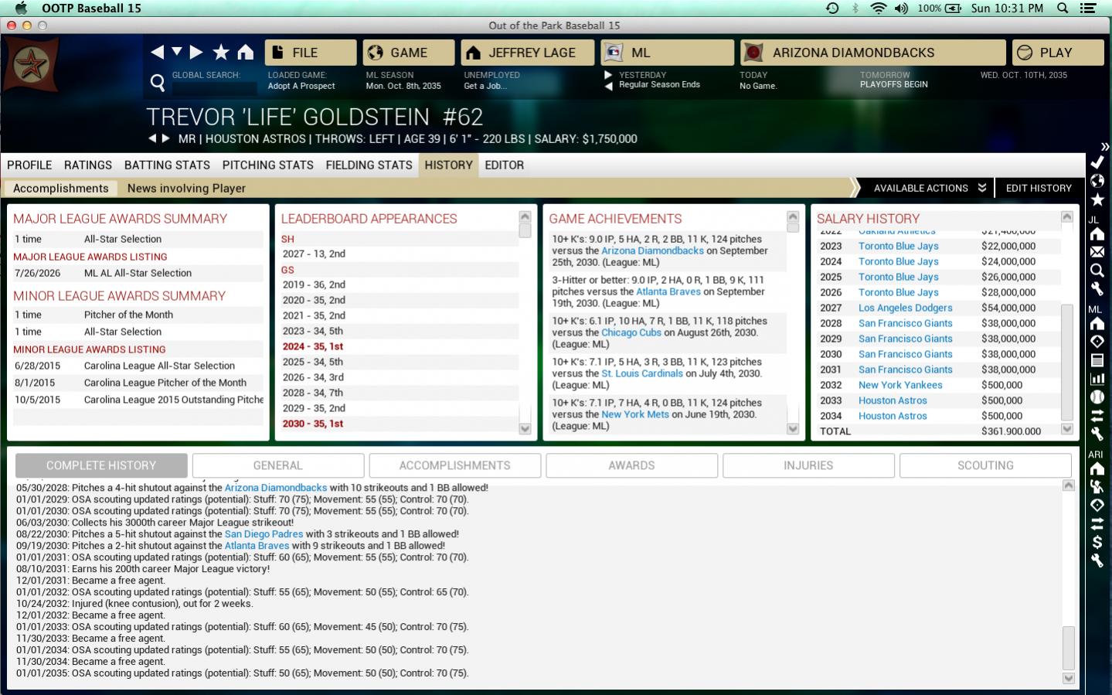Open the Los Angeles Dodgers salary history link
The width and height of the screenshot is (1112, 695).
[x=905, y=308]
